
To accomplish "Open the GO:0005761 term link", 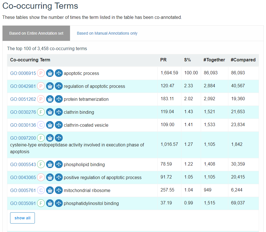I will pos(23,190).
